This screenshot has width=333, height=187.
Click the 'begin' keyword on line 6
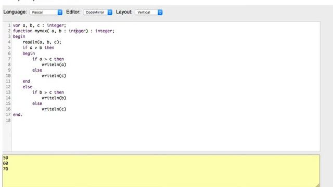click(x=29, y=54)
